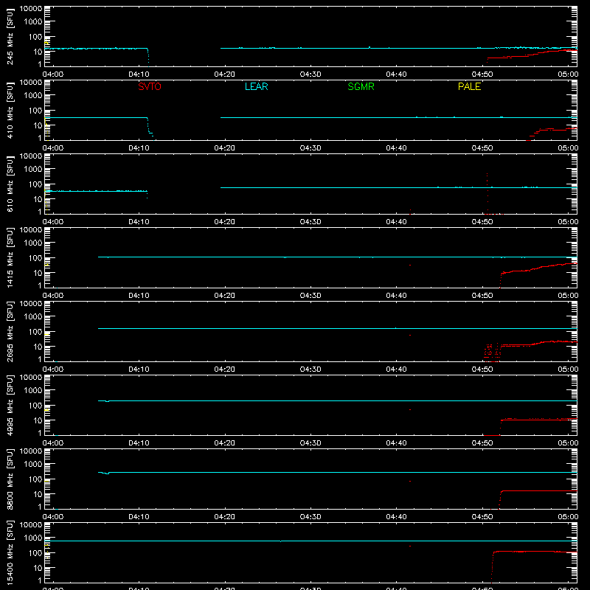Click 04:50 time label under 610 MHz plot

point(482,222)
